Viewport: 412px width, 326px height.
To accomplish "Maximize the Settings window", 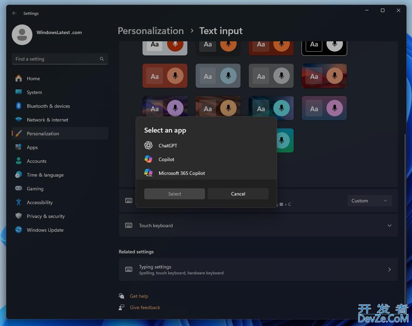I will coord(383,10).
